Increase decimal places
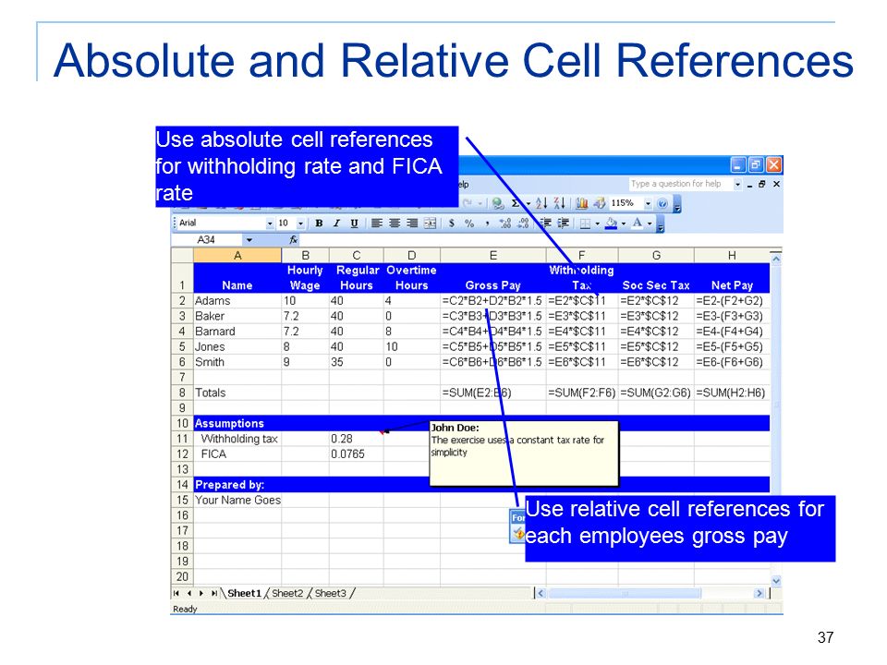The image size is (887, 665). 505,224
